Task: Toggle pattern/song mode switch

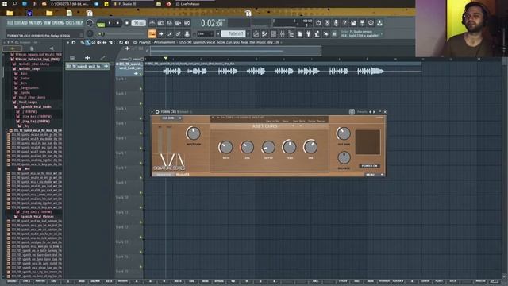Action: click(101, 23)
